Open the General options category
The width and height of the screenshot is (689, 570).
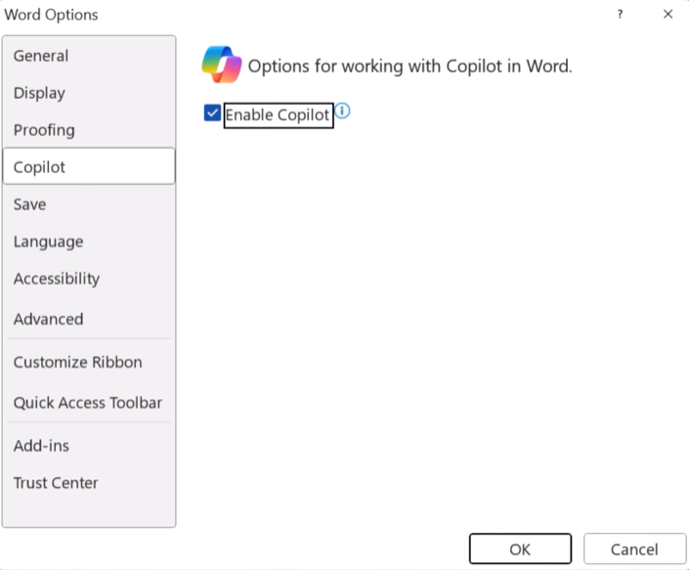pyautogui.click(x=41, y=56)
